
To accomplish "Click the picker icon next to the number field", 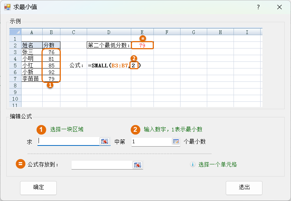I will pos(175,141).
